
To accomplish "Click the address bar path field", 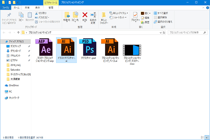I will point(92,33).
